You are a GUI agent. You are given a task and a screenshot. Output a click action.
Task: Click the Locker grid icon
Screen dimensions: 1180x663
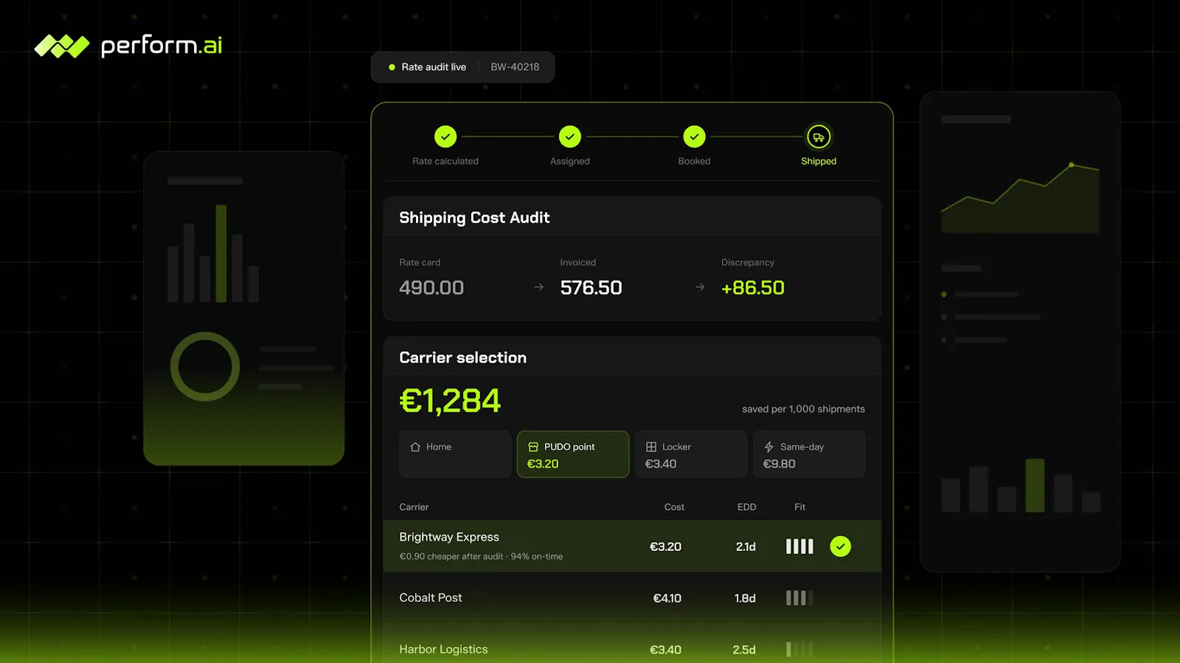click(x=651, y=447)
